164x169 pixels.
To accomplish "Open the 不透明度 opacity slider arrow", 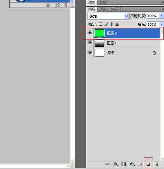I will pos(161,16).
